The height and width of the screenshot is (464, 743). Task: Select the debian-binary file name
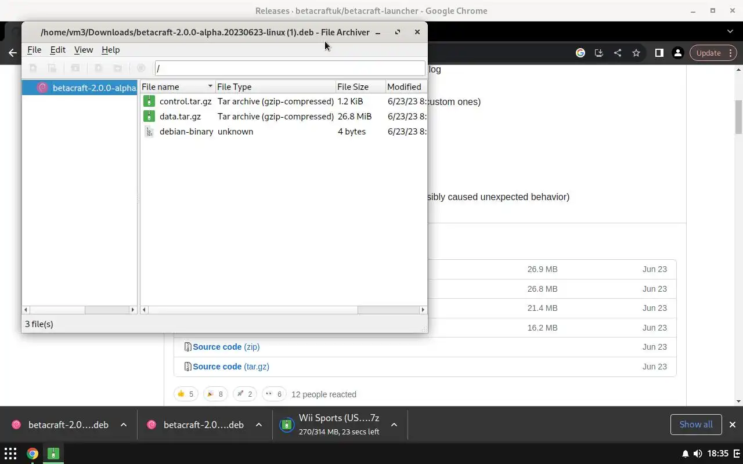[x=186, y=132]
